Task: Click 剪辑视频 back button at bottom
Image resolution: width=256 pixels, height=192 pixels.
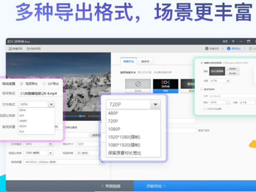Action: coord(111,186)
